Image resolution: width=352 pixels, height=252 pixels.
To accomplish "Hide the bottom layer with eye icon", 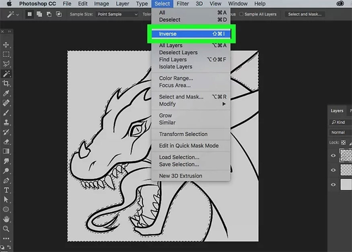I will pos(333,184).
